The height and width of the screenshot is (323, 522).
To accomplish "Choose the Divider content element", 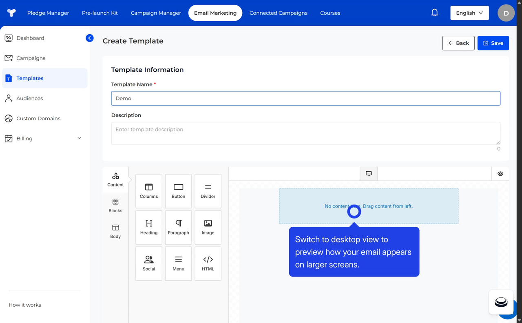I will tap(208, 191).
